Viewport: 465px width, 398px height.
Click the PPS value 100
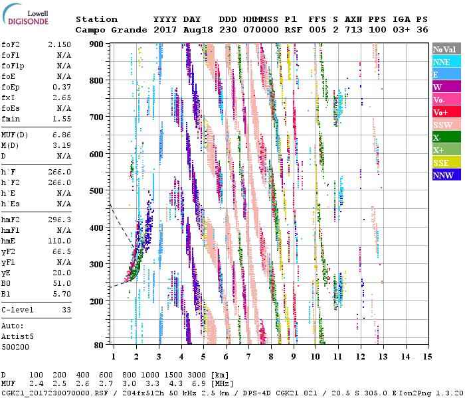pyautogui.click(x=377, y=30)
